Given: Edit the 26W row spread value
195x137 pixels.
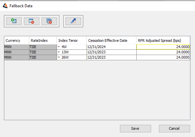Looking at the screenshot, I should pos(163,57).
